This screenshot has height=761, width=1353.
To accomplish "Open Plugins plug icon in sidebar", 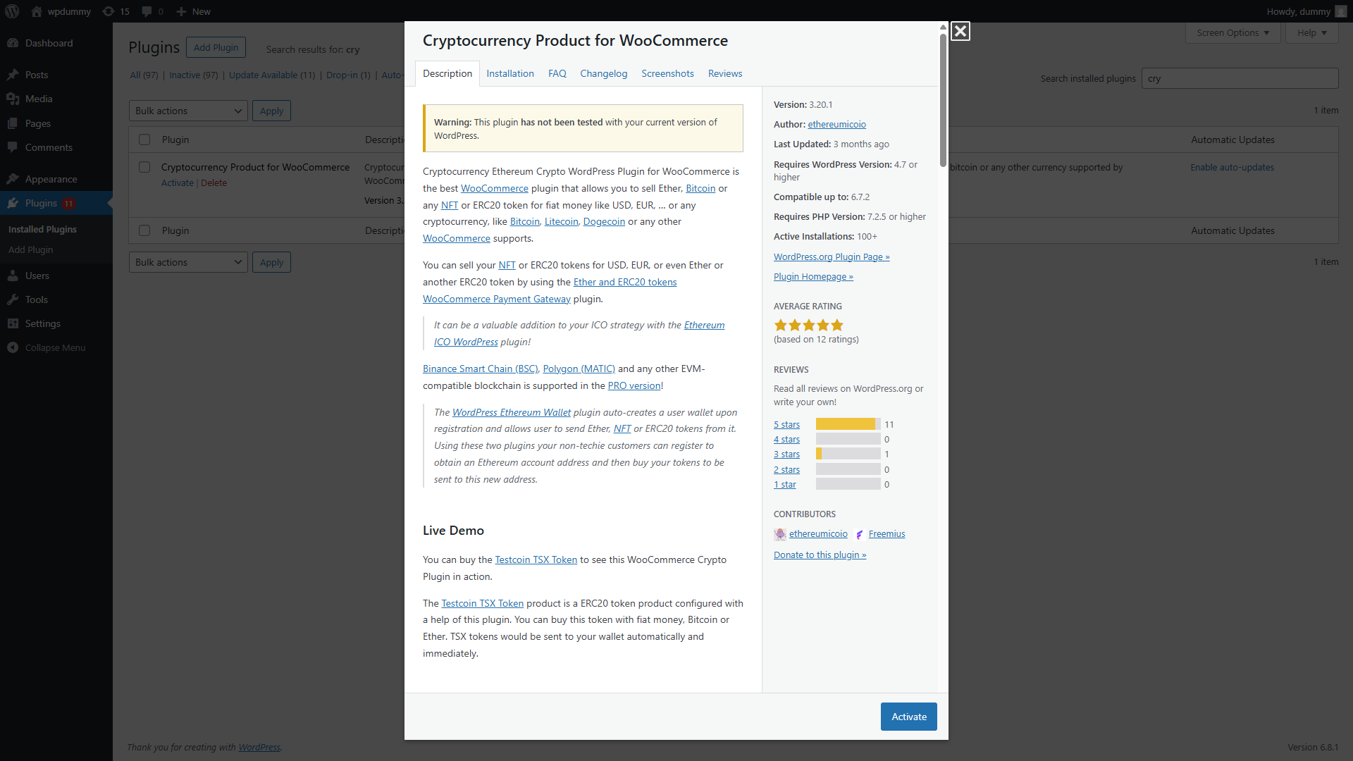I will pyautogui.click(x=13, y=203).
